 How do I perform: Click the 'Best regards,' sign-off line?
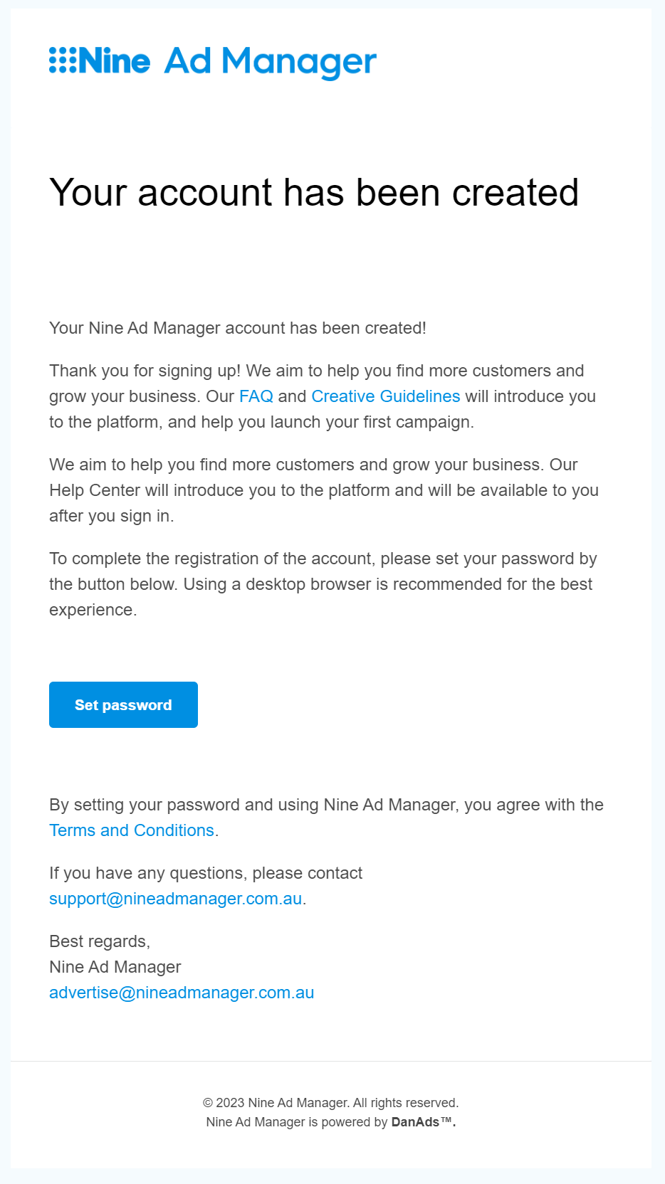(x=100, y=941)
